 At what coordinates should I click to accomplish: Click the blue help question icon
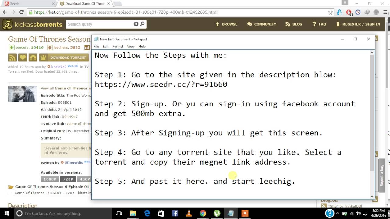tap(329, 214)
